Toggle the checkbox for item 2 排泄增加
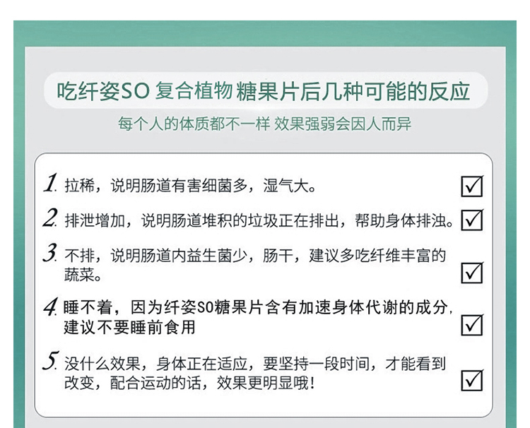The width and height of the screenshot is (530, 428). [x=472, y=220]
